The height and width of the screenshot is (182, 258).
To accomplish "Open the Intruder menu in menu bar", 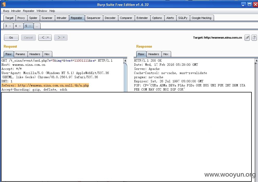I will pyautogui.click(x=16, y=11).
